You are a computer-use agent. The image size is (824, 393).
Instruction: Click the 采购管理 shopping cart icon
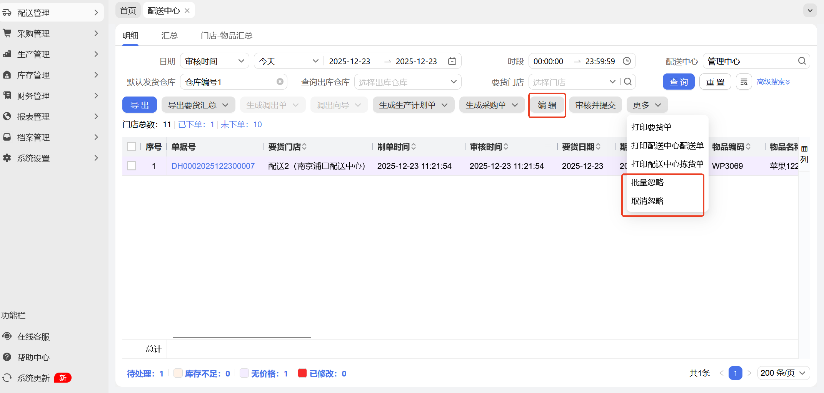click(x=7, y=33)
